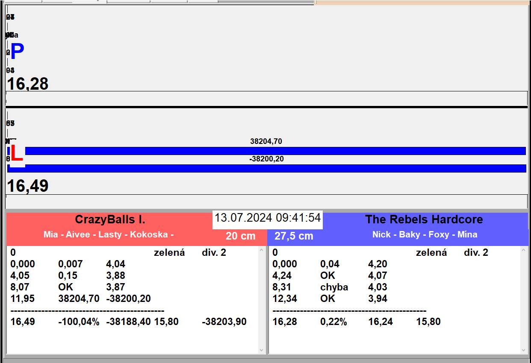Click the large 16,49 time readout
The image size is (531, 363).
(x=28, y=186)
